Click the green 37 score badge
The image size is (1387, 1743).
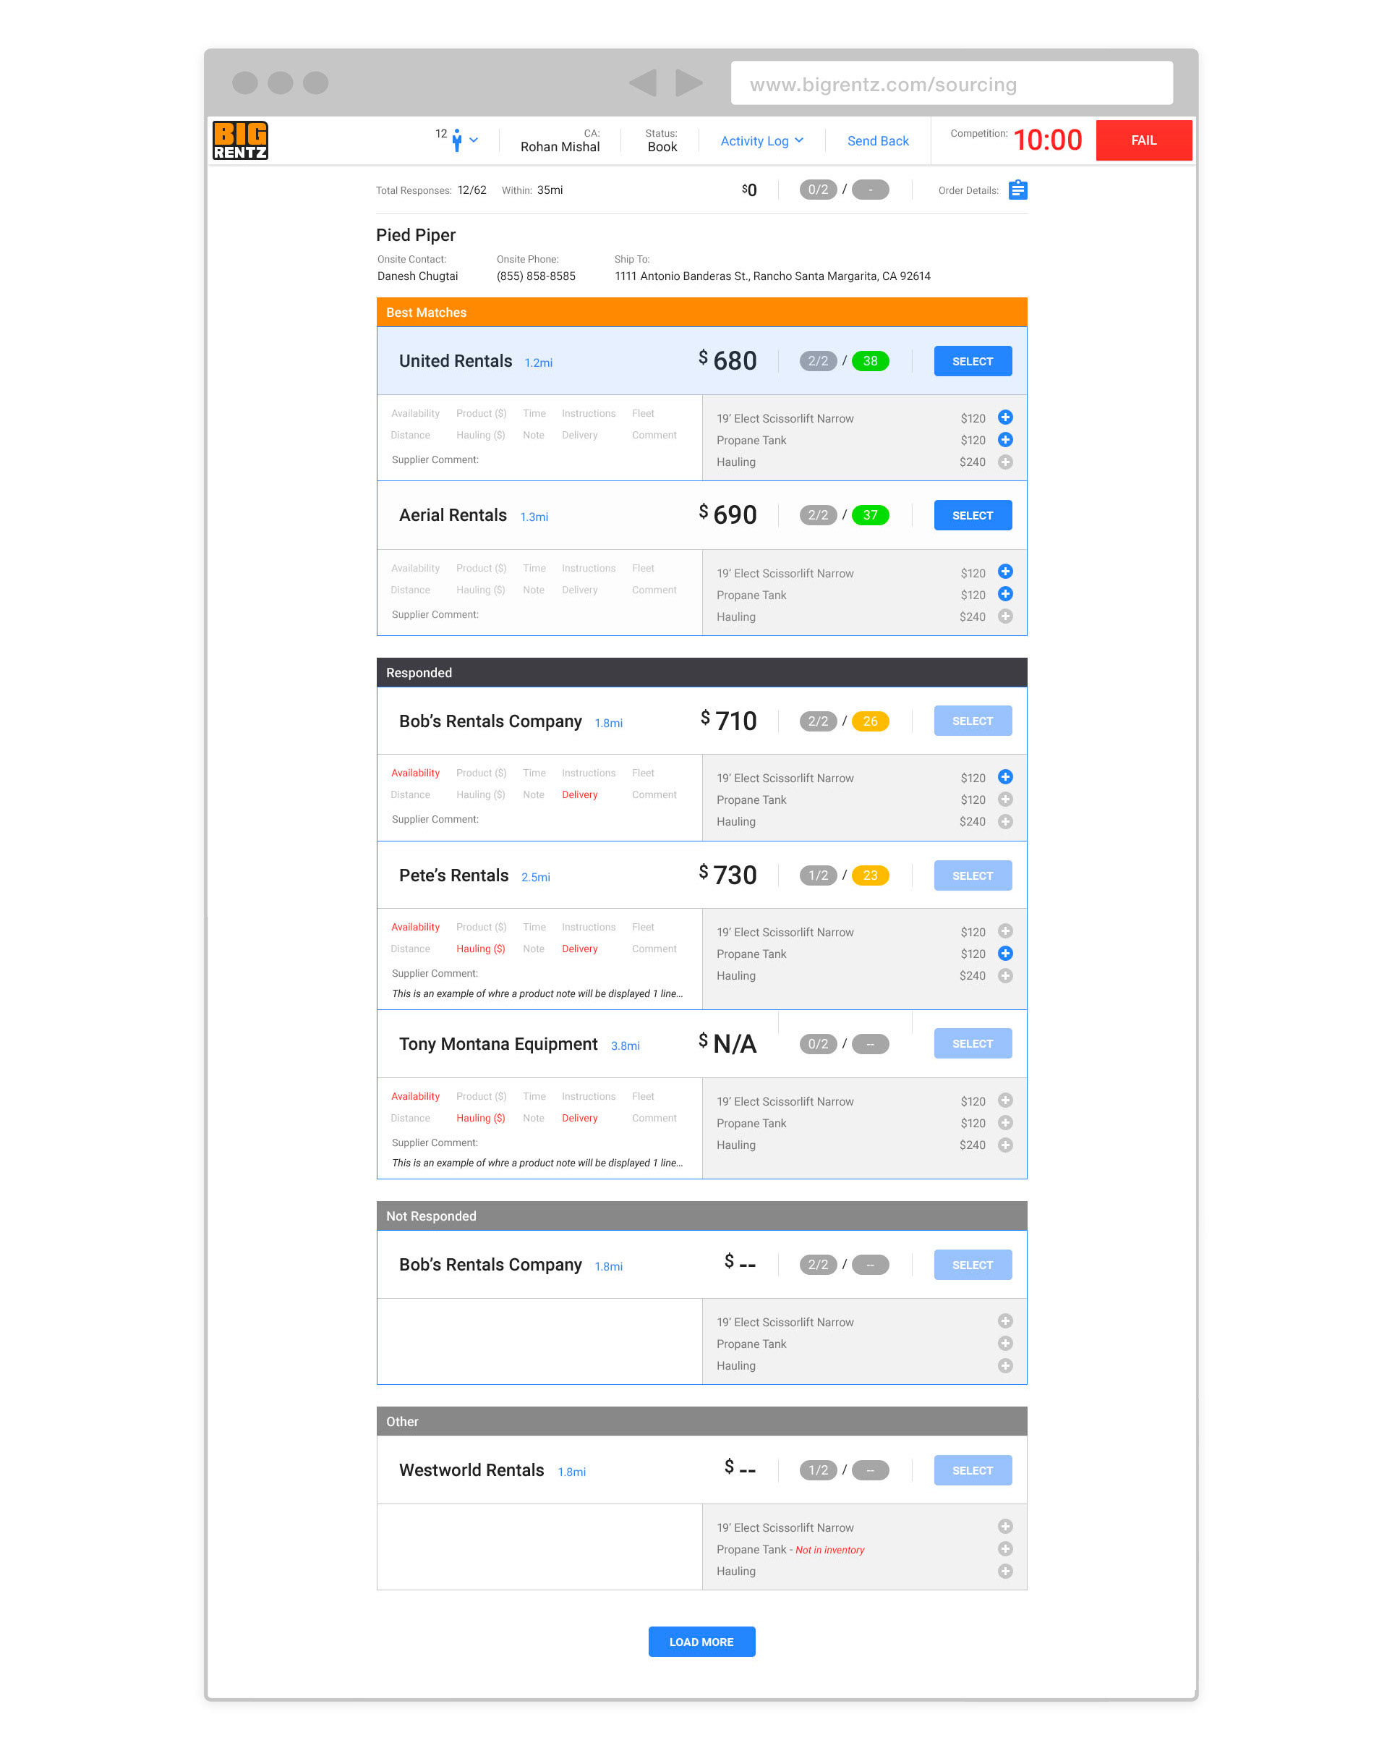point(870,515)
